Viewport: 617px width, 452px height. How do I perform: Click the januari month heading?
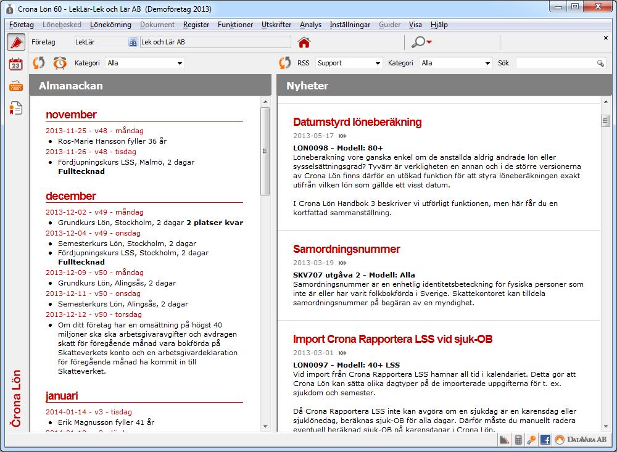coord(62,396)
